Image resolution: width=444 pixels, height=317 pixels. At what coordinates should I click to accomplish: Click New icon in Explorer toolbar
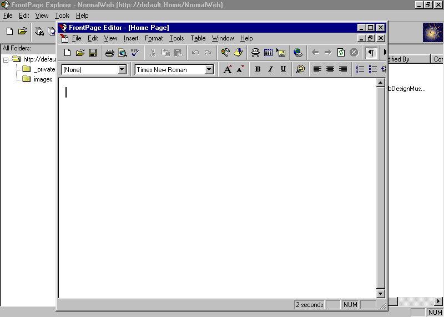point(9,31)
